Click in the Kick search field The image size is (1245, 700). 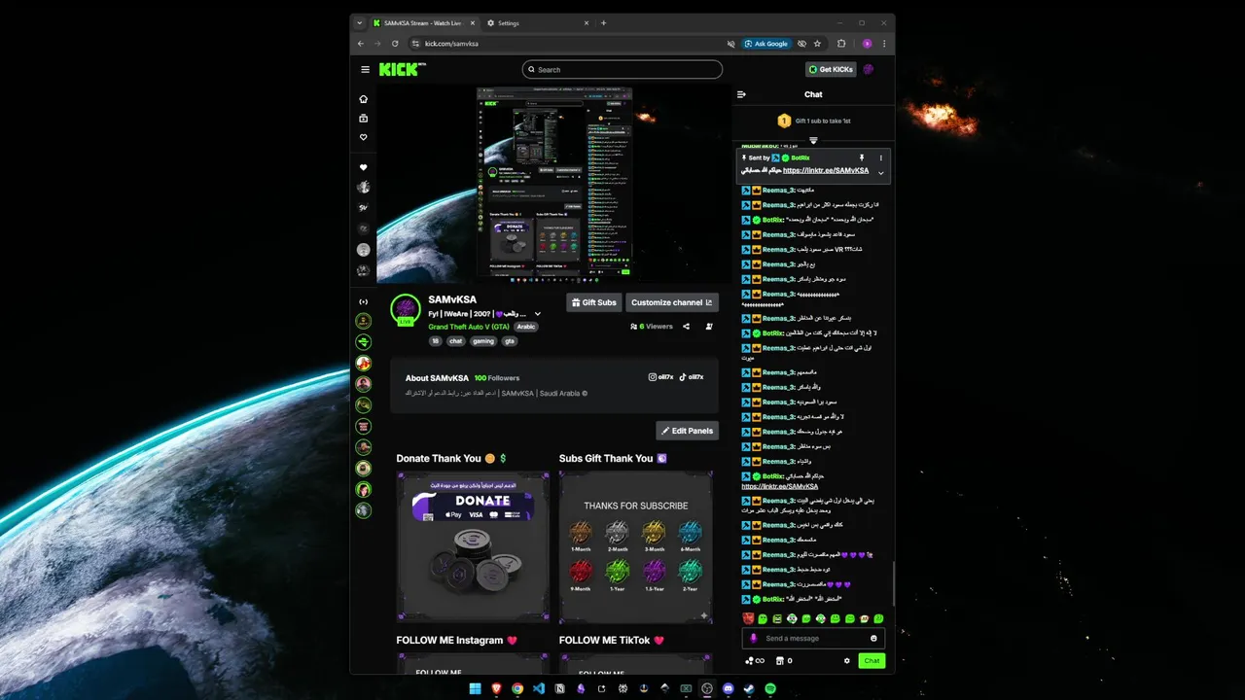pos(622,69)
